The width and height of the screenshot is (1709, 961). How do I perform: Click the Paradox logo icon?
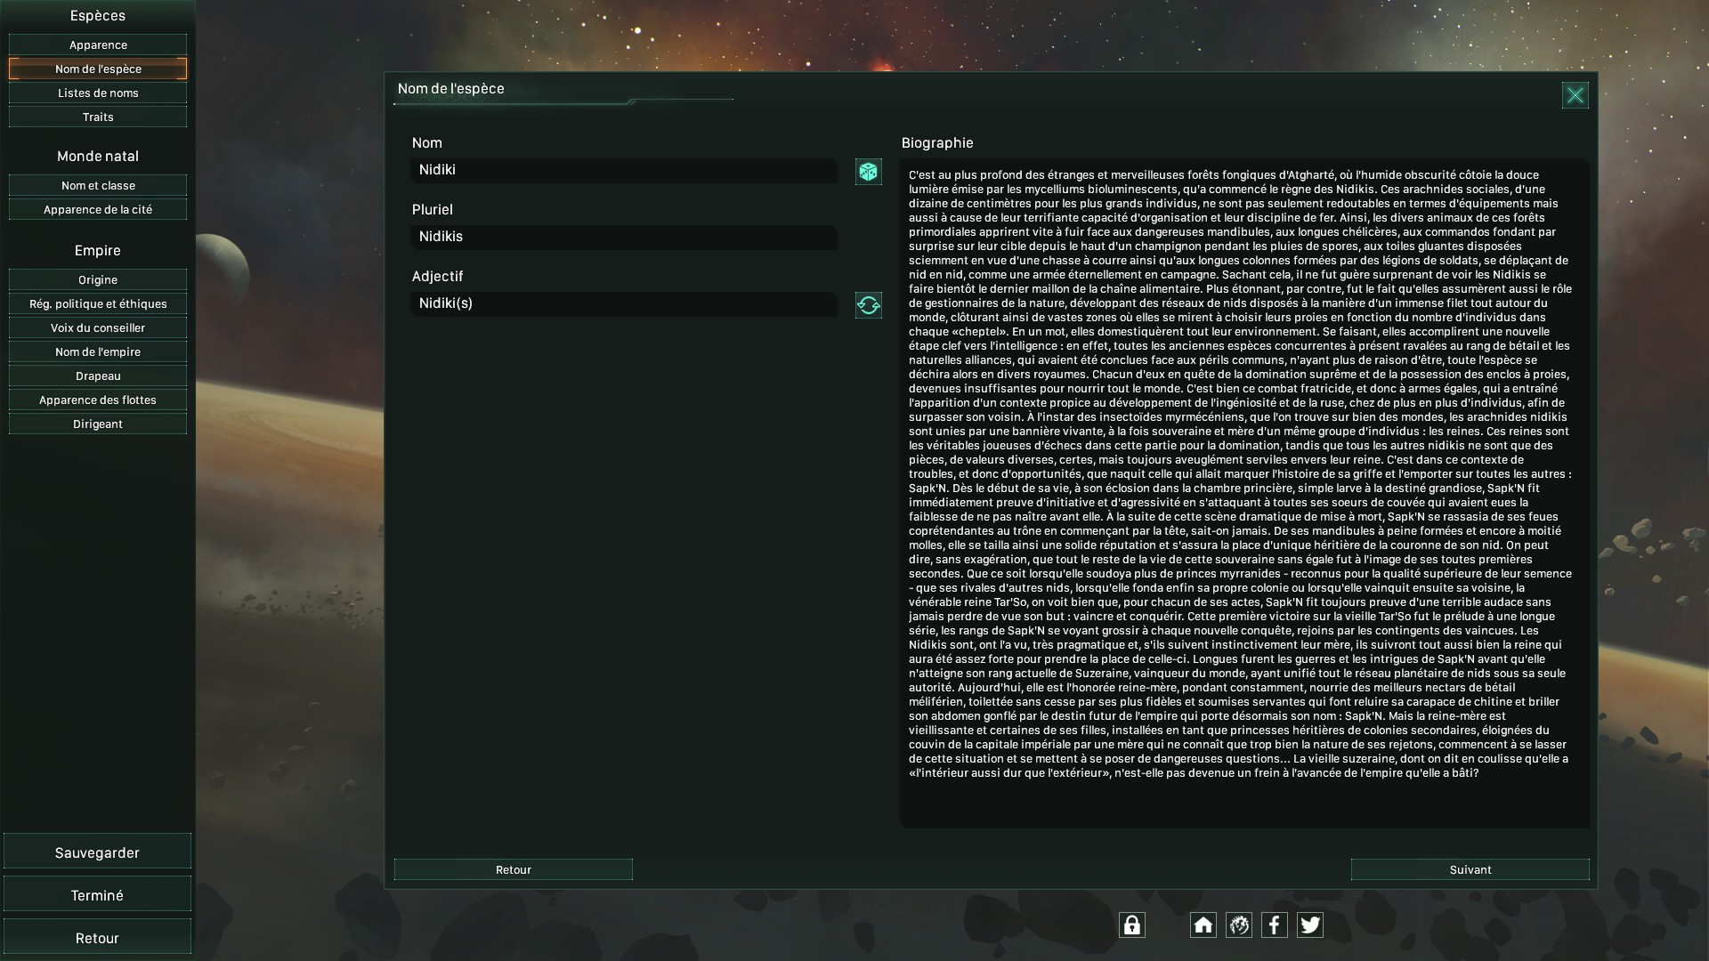click(1238, 925)
